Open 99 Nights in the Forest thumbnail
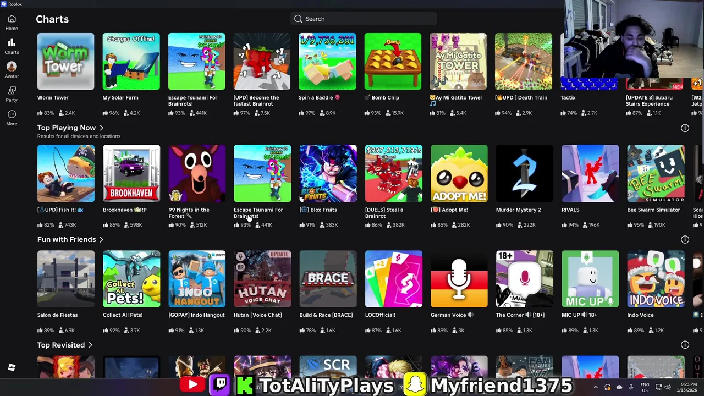This screenshot has height=396, width=704. [197, 173]
